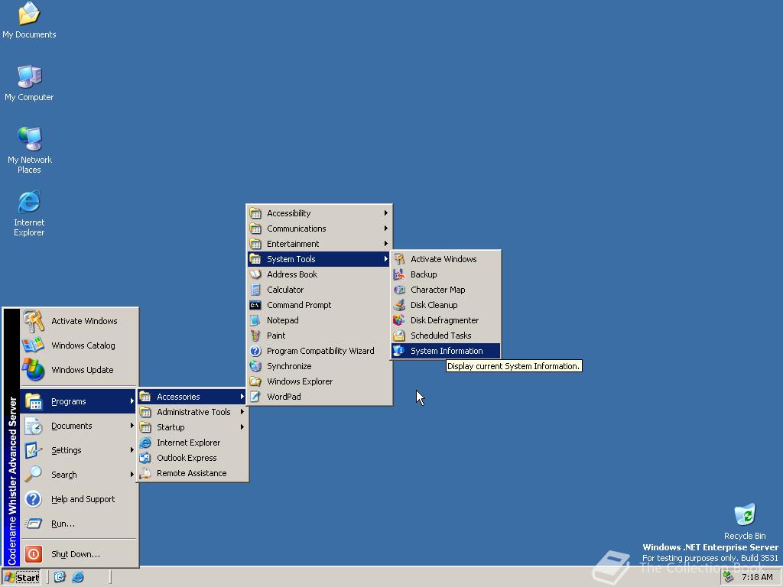Click Activate Windows in System Tools
Image resolution: width=783 pixels, height=587 pixels.
(446, 259)
